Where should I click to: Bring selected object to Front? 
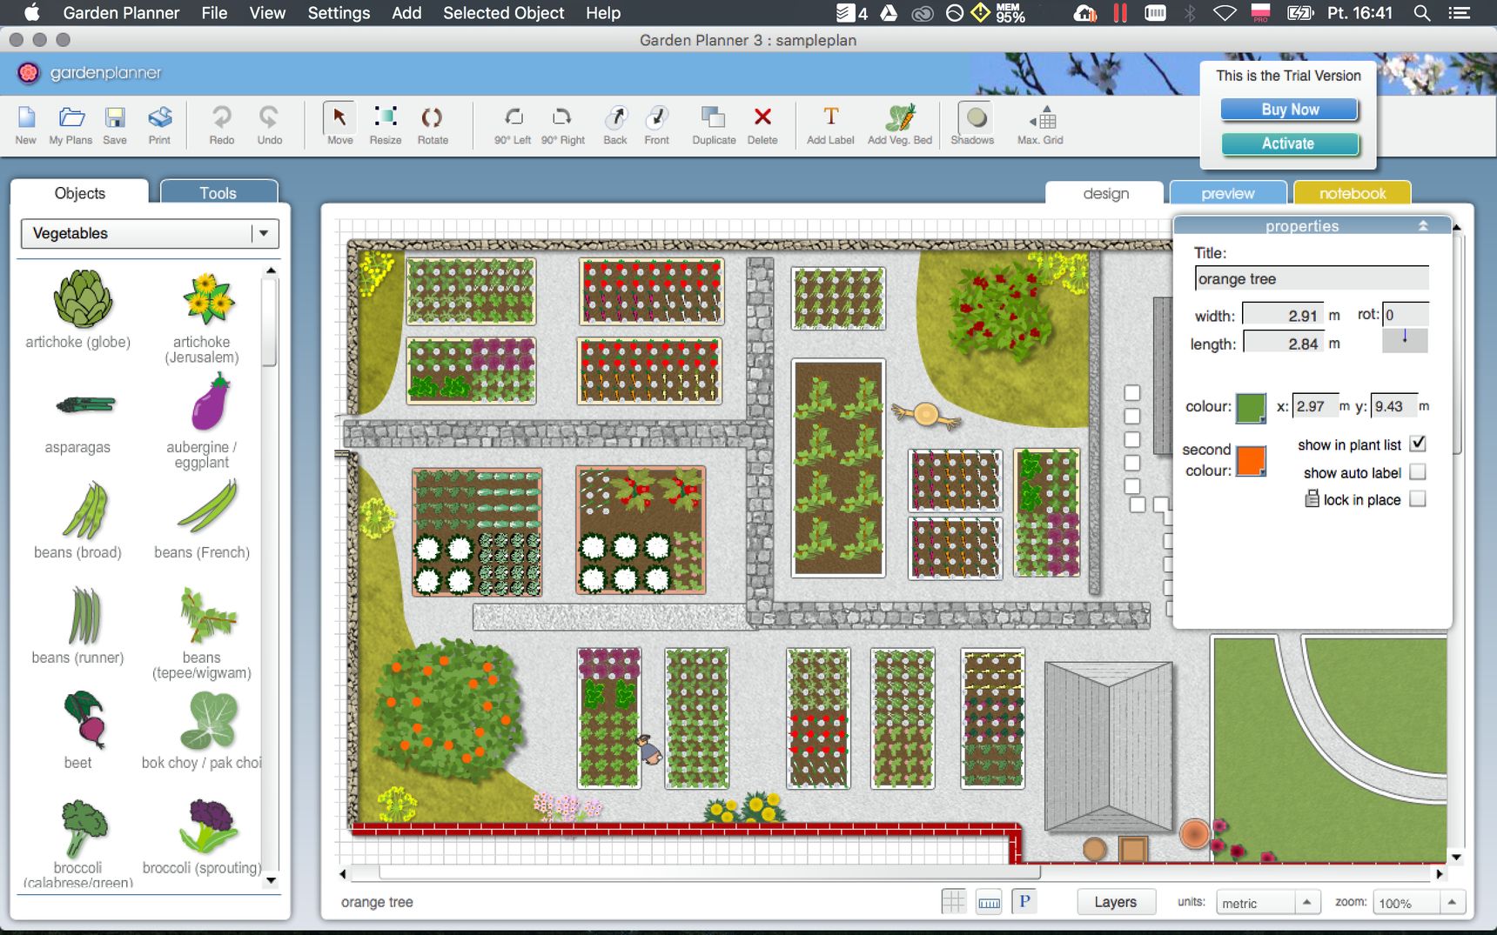coord(657,124)
